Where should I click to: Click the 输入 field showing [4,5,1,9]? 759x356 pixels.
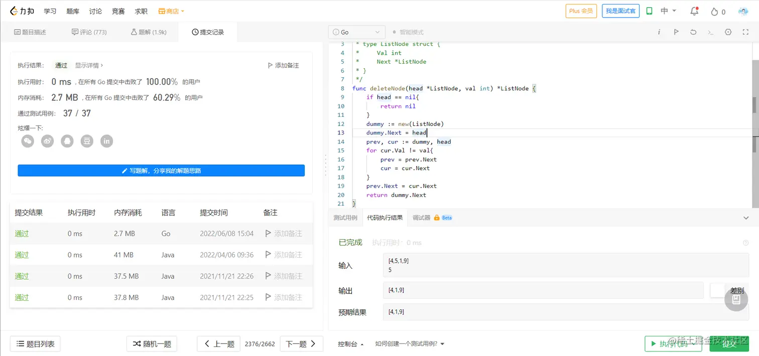coord(566,265)
